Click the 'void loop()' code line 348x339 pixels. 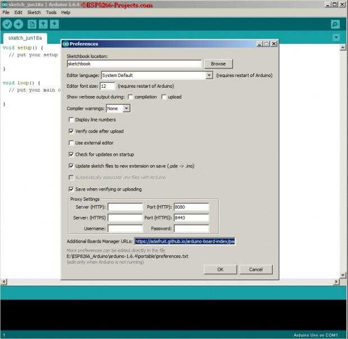click(x=22, y=83)
